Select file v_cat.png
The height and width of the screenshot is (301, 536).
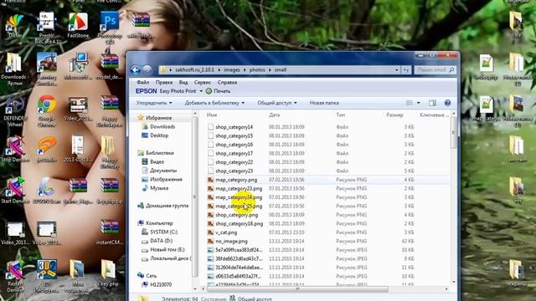tap(226, 232)
